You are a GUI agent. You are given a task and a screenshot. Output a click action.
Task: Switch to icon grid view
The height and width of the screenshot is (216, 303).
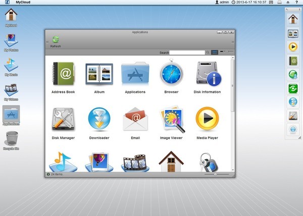click(215, 52)
